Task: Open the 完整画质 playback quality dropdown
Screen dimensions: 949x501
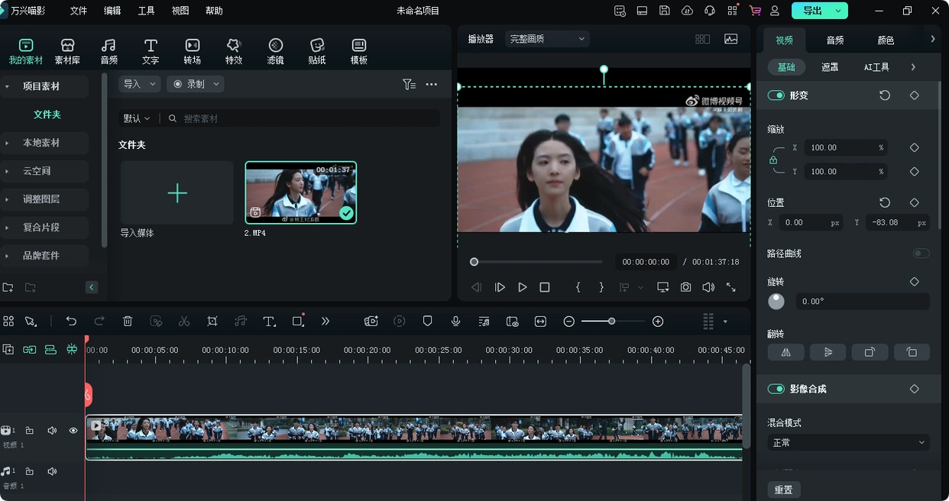Action: coord(547,39)
